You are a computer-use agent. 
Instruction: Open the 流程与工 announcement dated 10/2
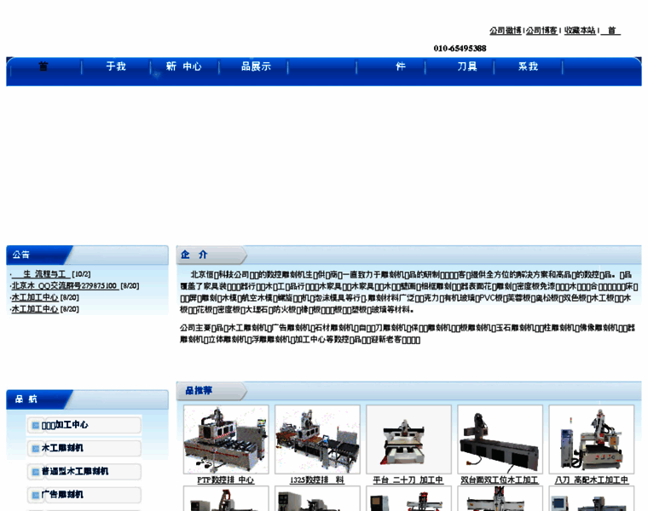(41, 274)
